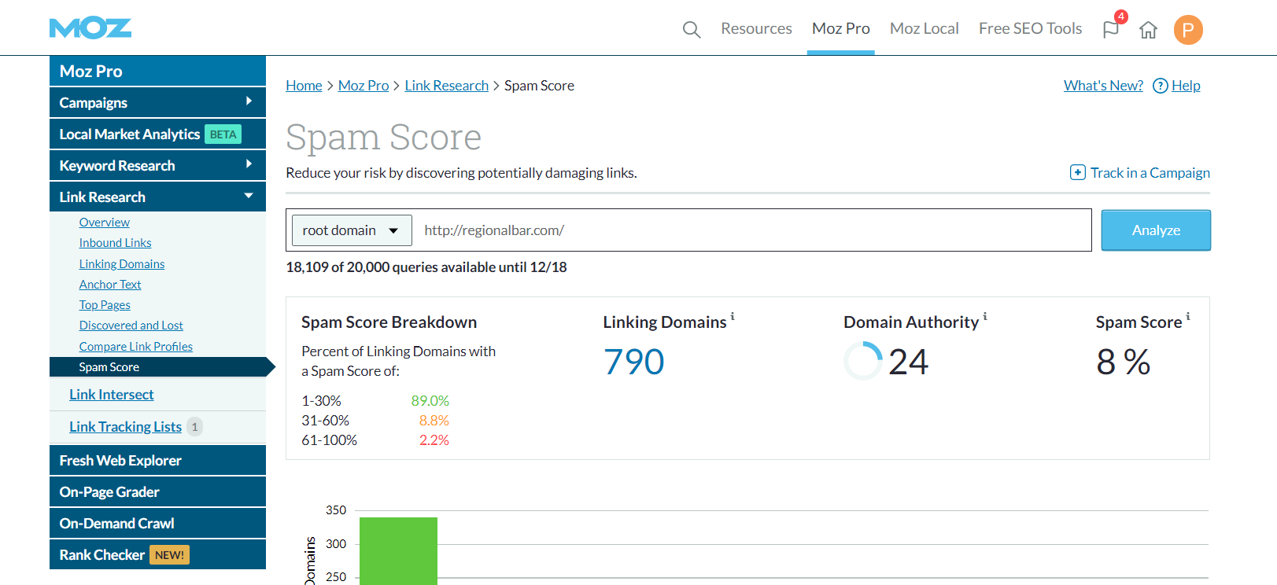The width and height of the screenshot is (1277, 585).
Task: Open the search magnifier icon
Action: click(x=691, y=30)
